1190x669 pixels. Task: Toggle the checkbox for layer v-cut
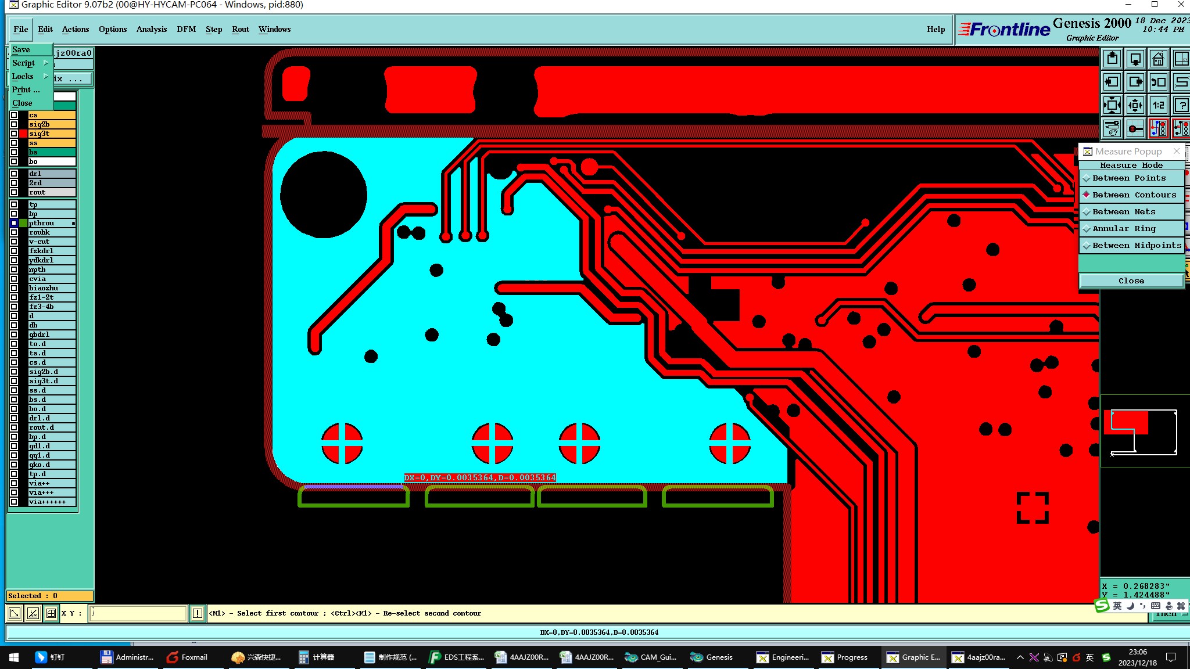(14, 242)
